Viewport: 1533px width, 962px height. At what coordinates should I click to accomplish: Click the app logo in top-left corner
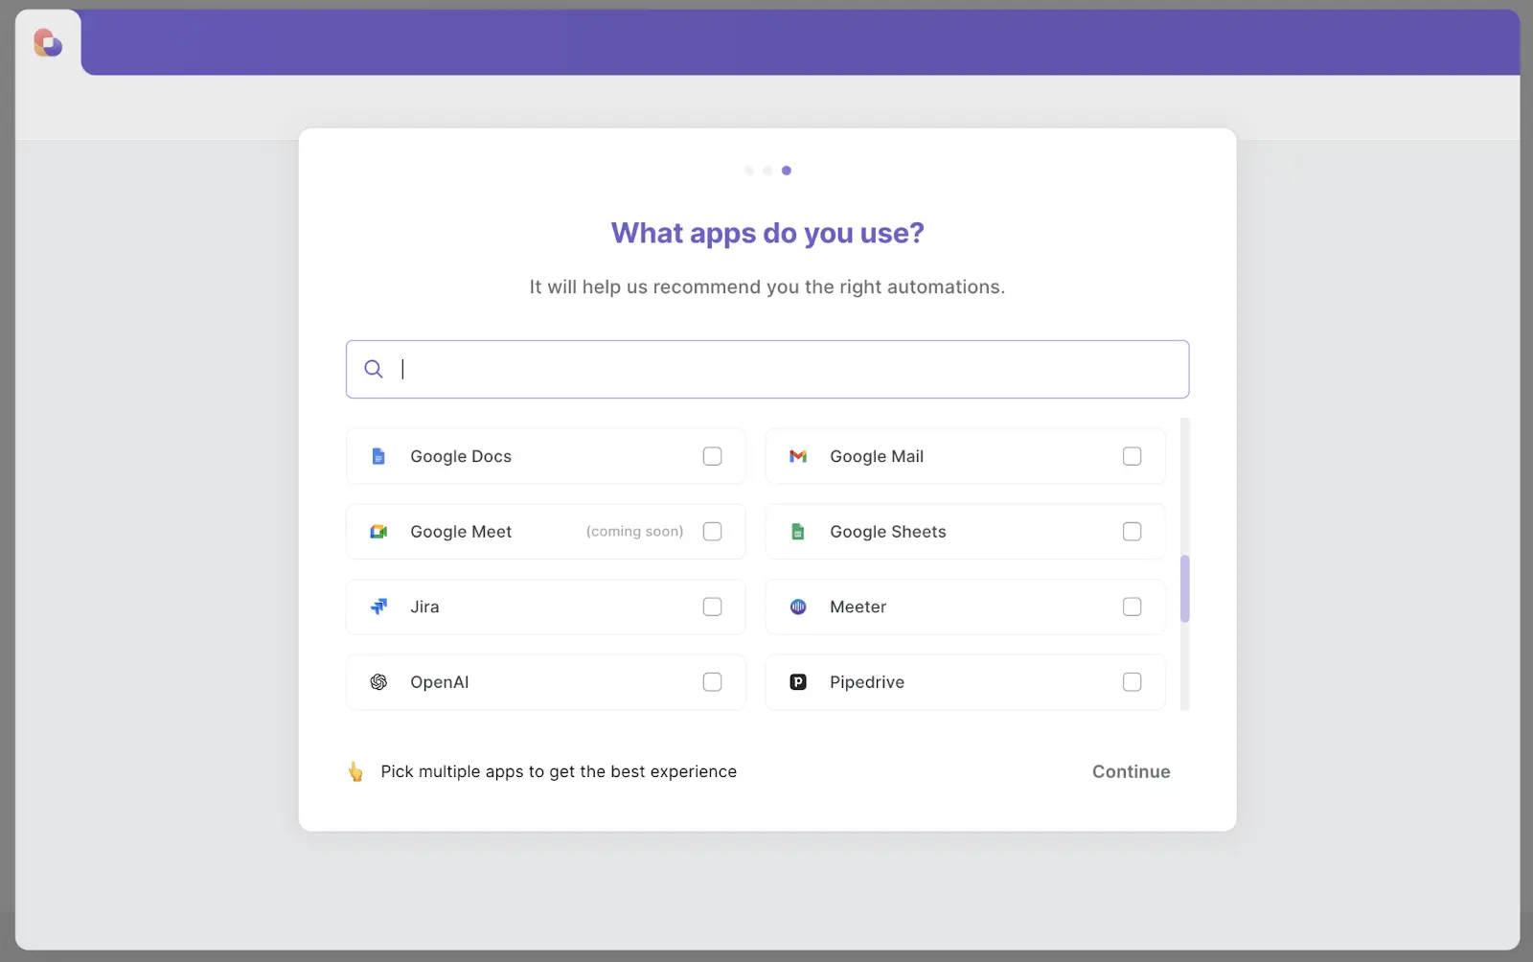48,43
